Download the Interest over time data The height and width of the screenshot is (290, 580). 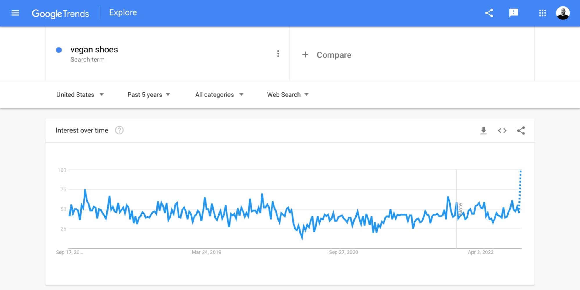pos(483,131)
